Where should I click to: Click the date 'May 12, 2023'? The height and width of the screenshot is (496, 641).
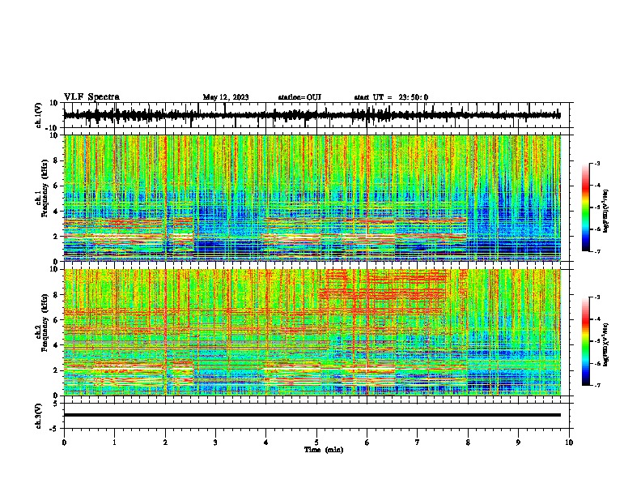[226, 97]
